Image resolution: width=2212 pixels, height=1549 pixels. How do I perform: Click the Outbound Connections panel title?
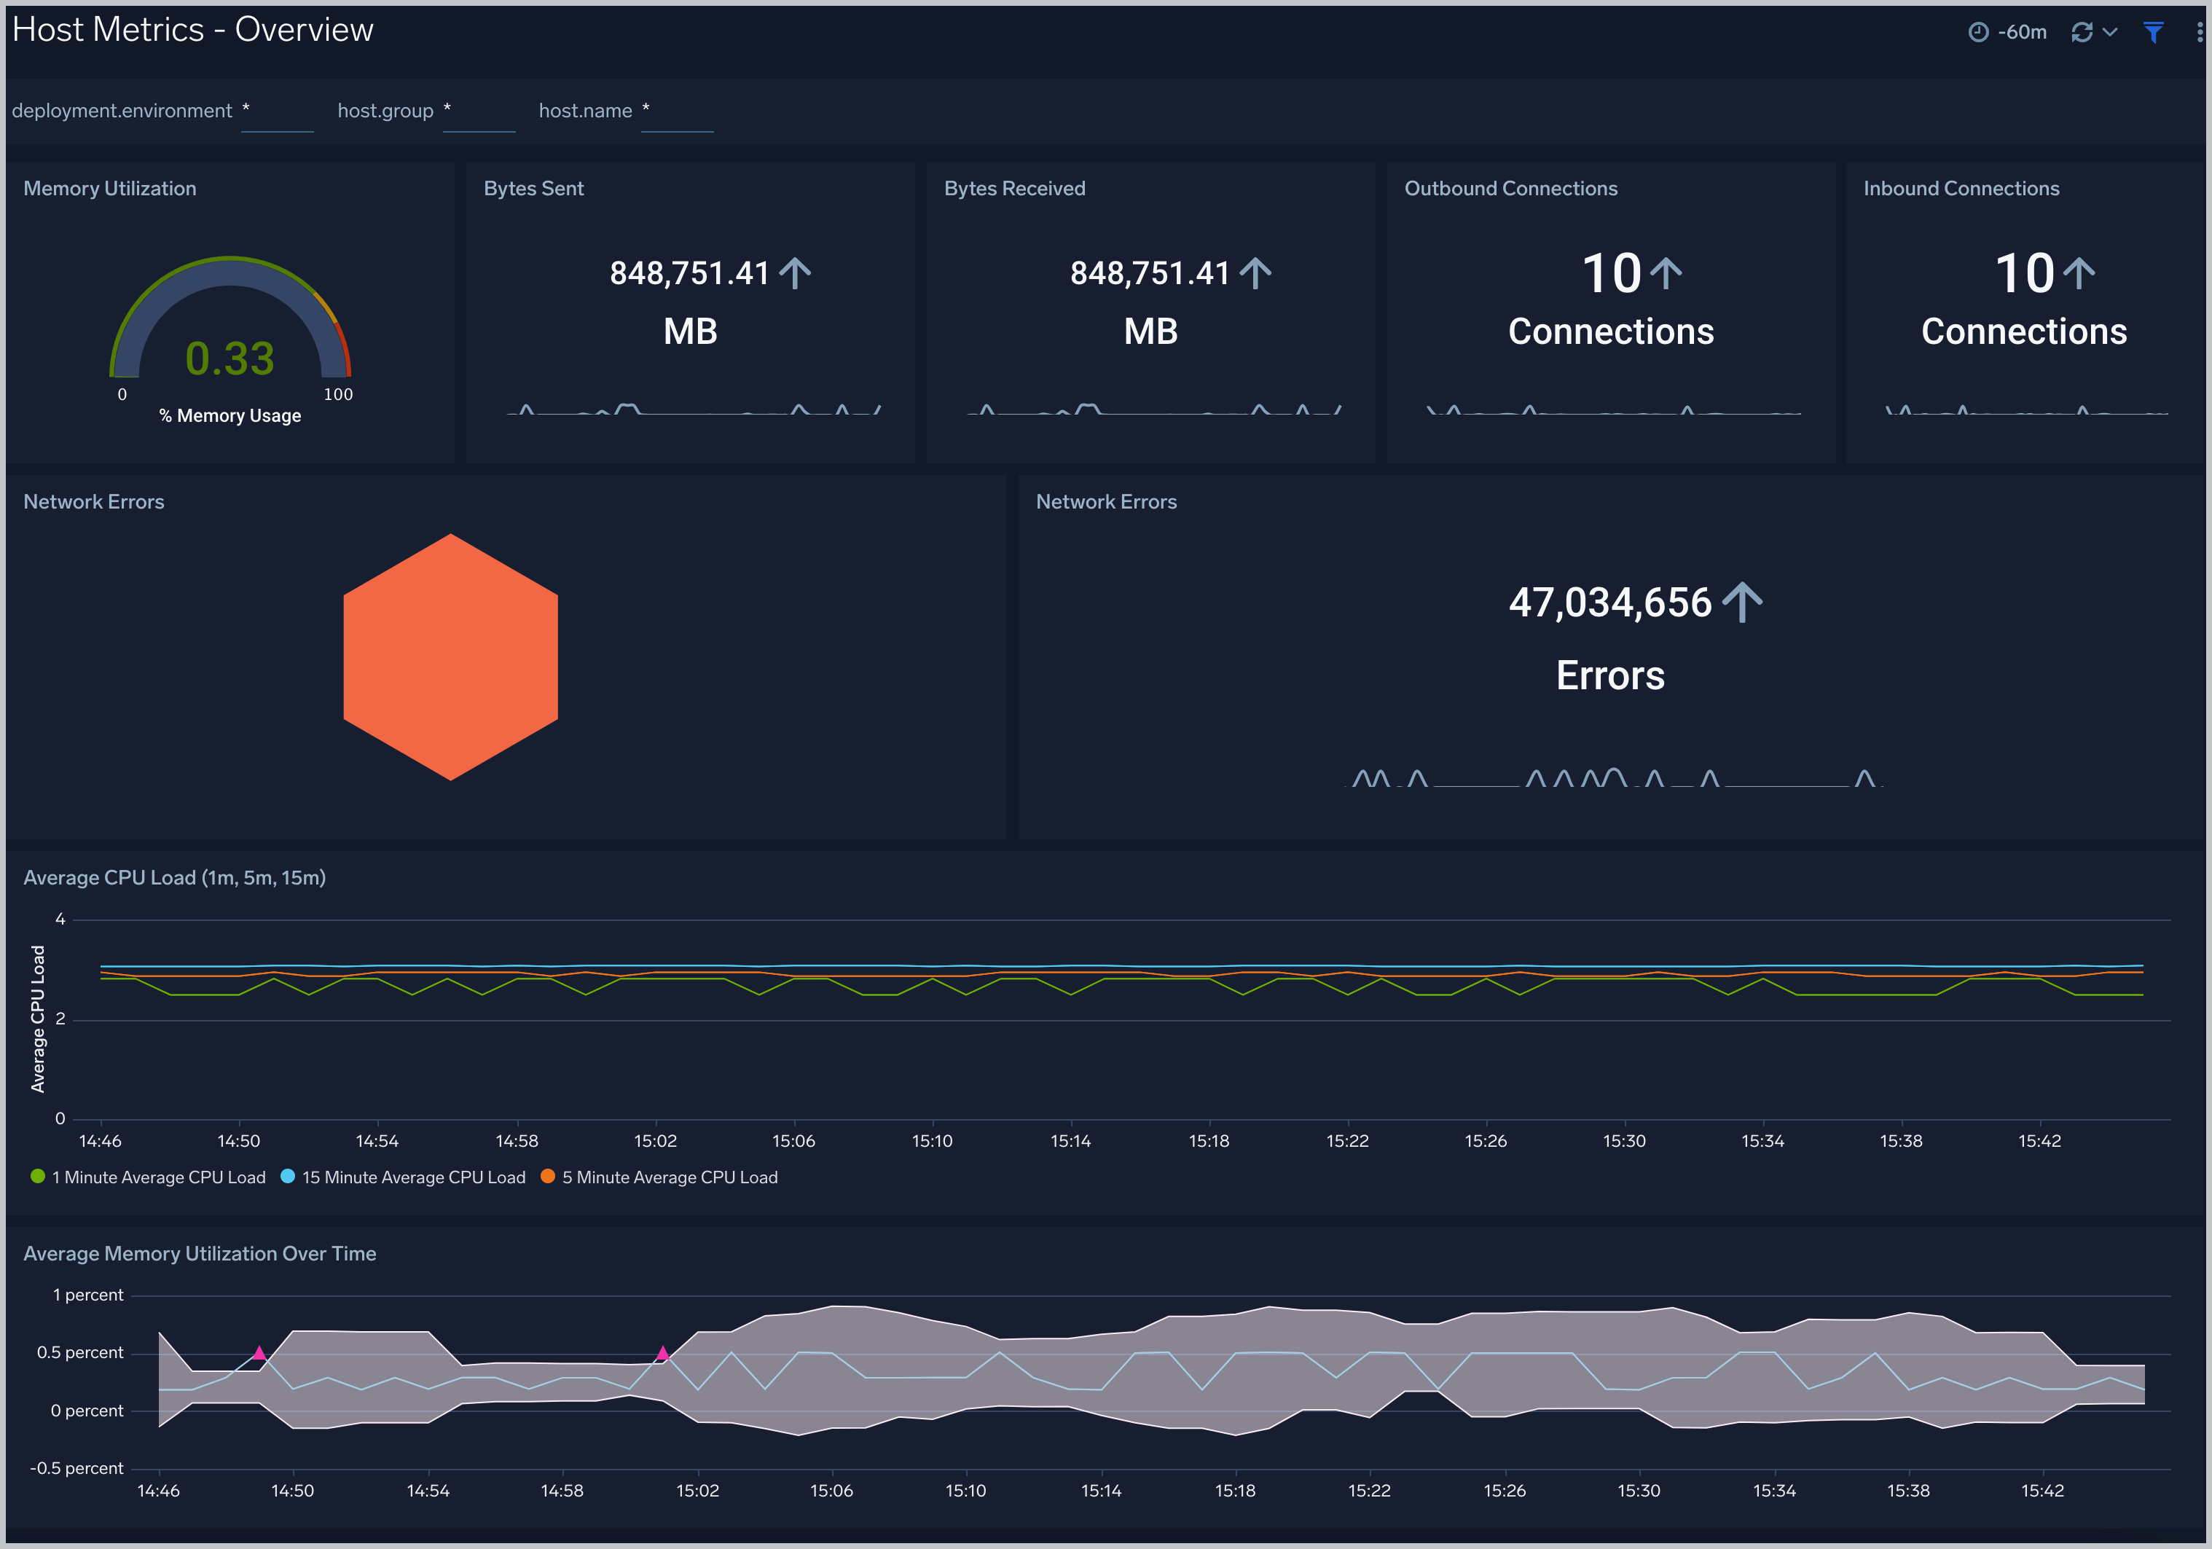pyautogui.click(x=1510, y=189)
